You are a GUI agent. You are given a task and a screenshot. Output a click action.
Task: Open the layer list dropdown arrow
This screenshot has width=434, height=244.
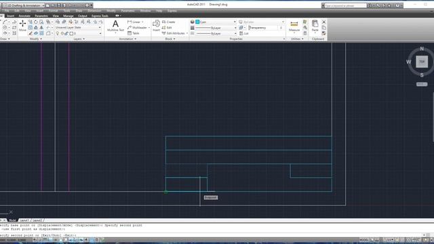coord(100,33)
